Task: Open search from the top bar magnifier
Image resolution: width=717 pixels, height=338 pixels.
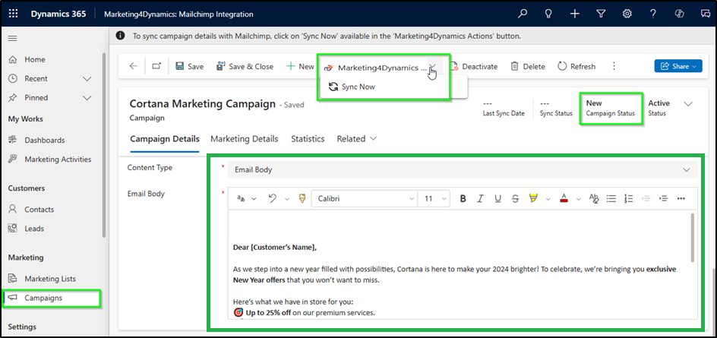Action: click(x=523, y=14)
